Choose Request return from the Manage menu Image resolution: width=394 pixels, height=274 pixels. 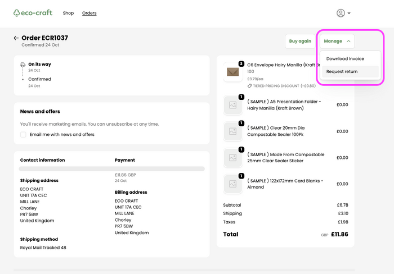point(342,72)
